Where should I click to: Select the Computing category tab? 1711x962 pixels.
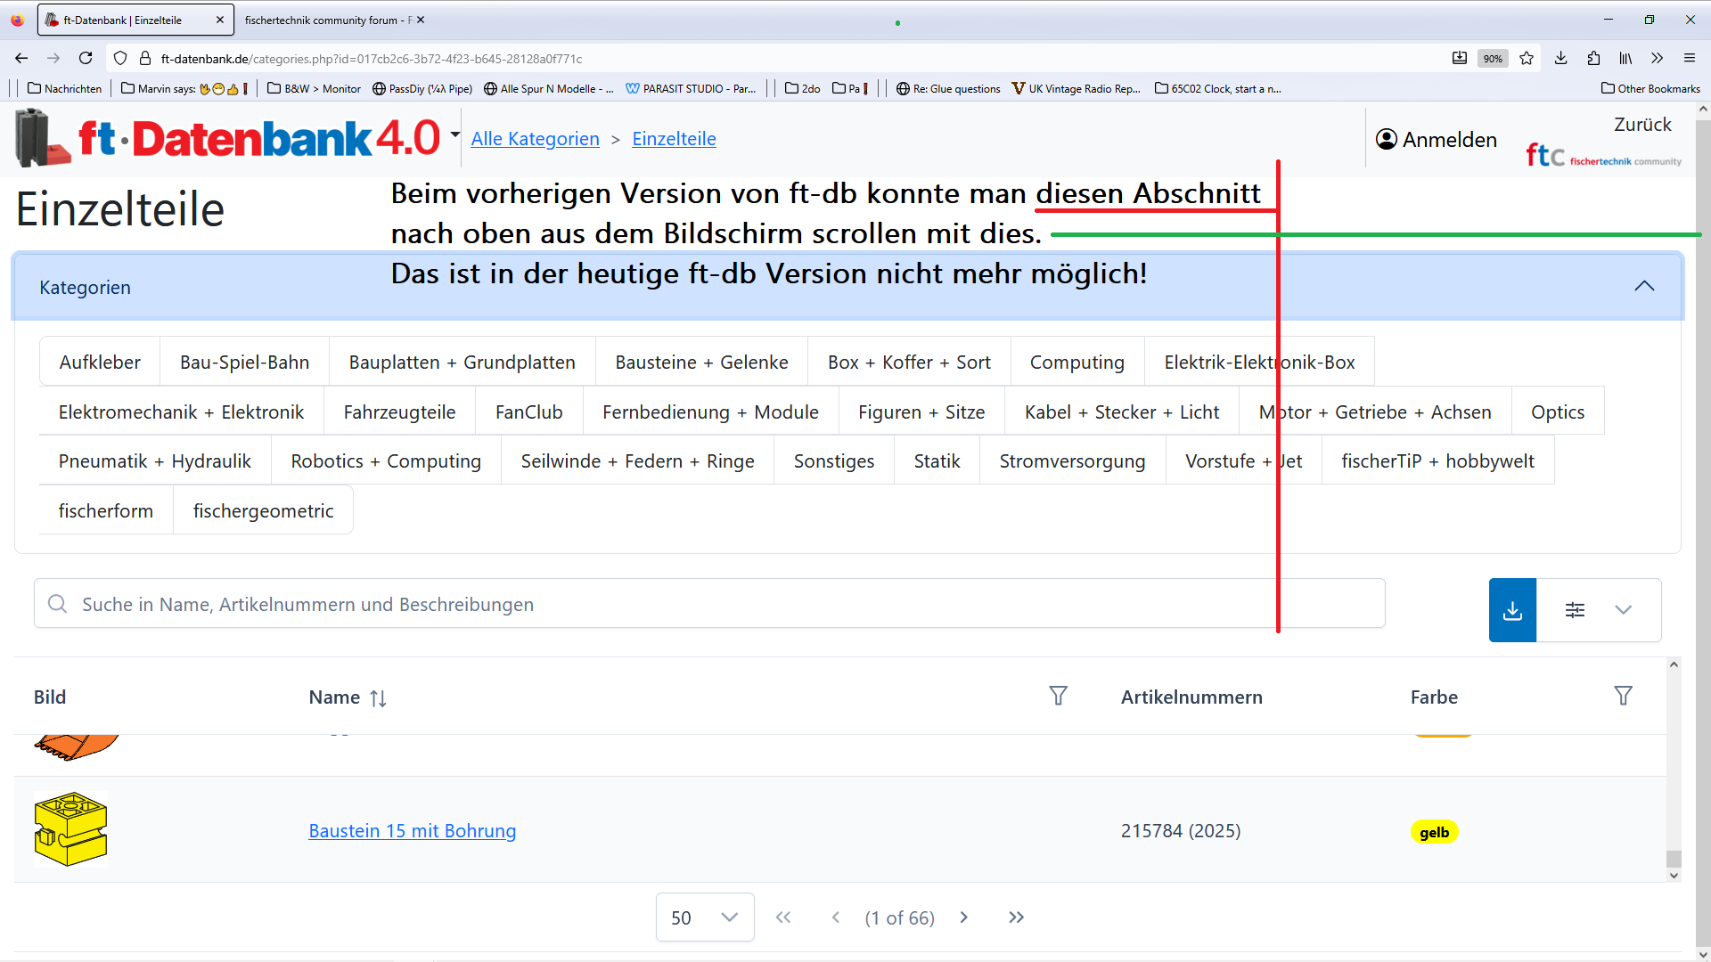pyautogui.click(x=1077, y=363)
